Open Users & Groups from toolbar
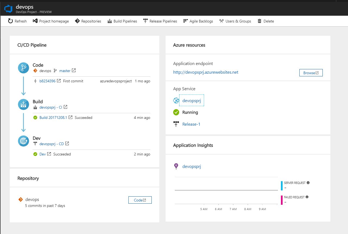The height and width of the screenshot is (234, 348). (x=235, y=21)
